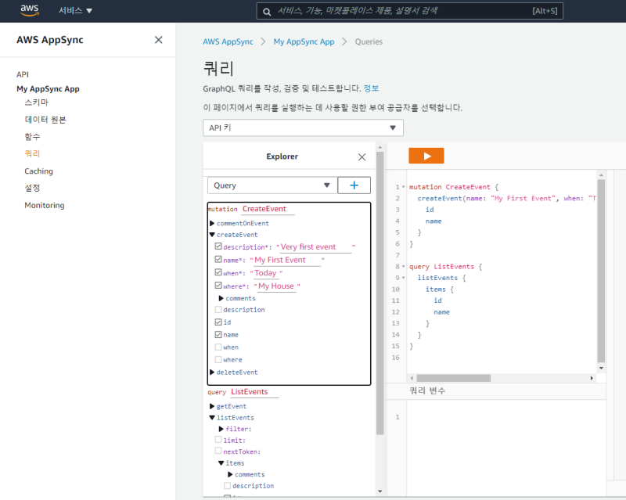Check the description field under createEvent
This screenshot has height=500, width=626.
click(x=218, y=309)
